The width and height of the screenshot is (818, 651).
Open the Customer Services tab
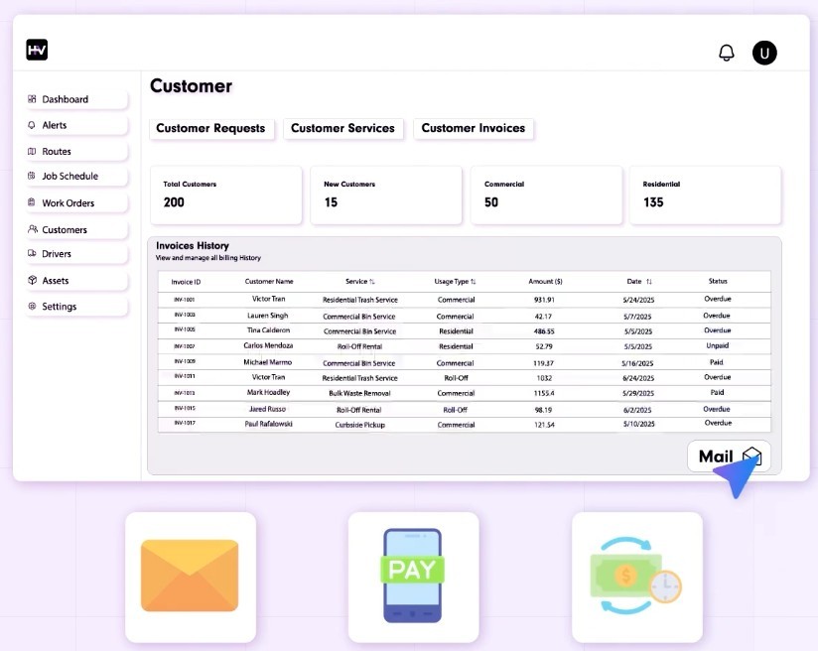pos(342,128)
